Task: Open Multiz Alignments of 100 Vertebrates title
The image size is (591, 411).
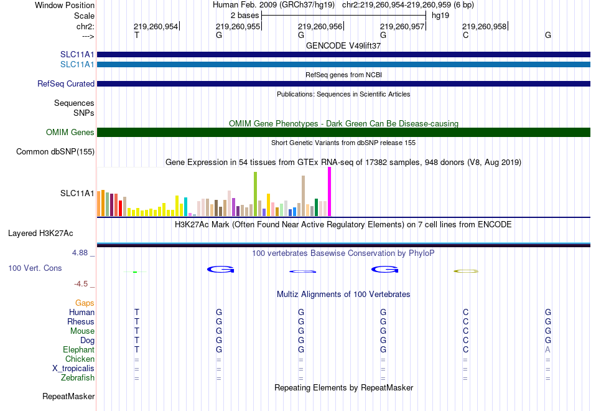Action: pyautogui.click(x=343, y=295)
